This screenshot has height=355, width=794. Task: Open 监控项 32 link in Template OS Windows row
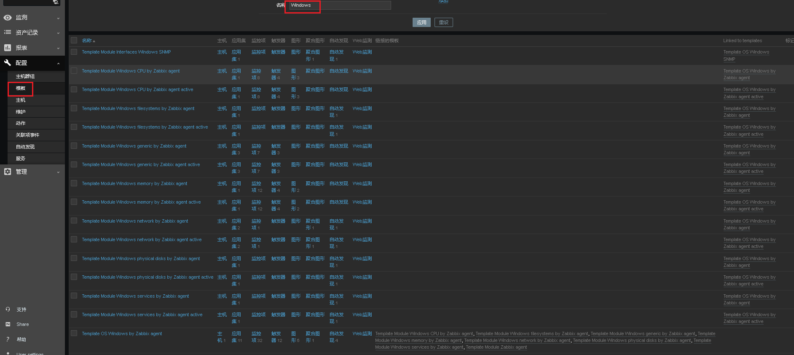point(257,337)
